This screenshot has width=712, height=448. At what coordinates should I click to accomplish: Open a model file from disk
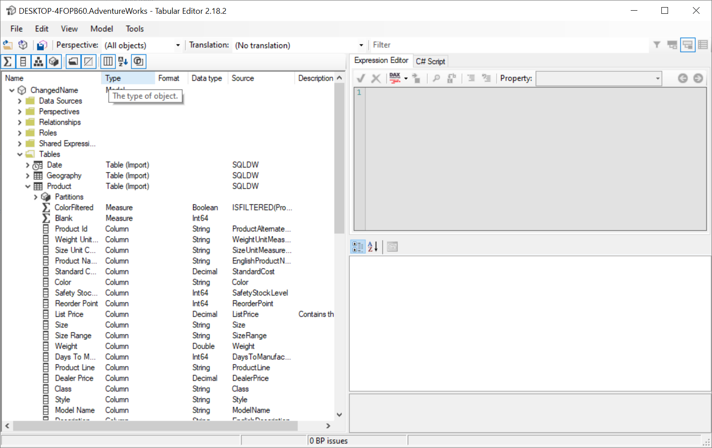[7, 45]
